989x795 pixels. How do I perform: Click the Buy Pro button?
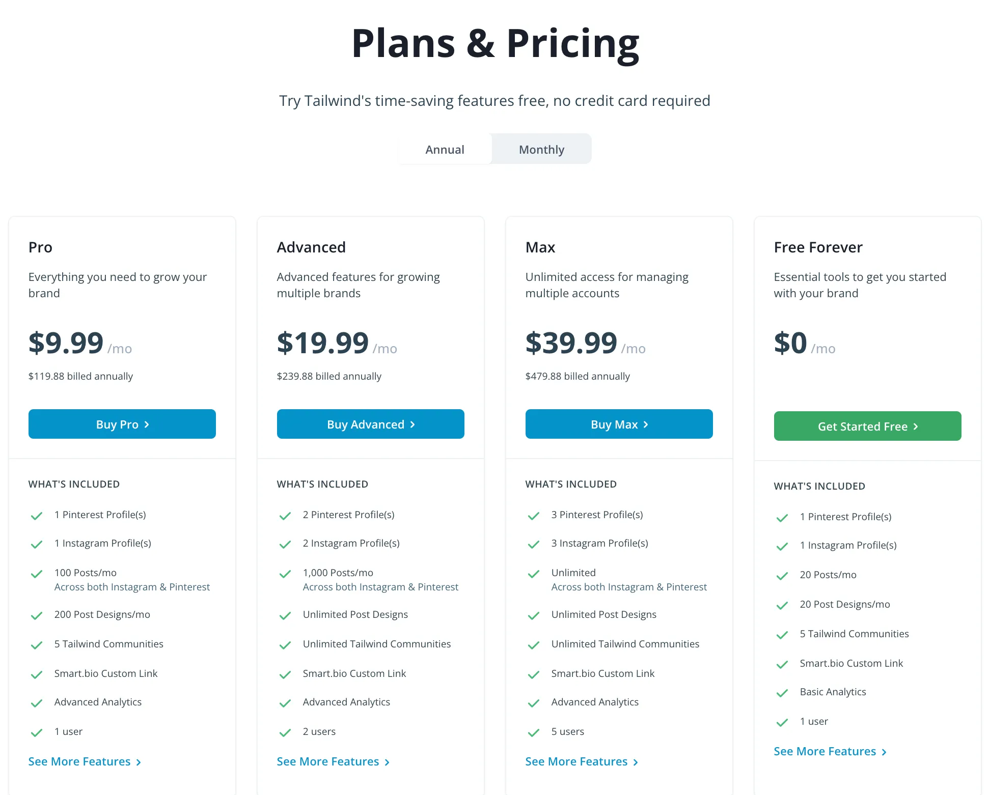(122, 424)
